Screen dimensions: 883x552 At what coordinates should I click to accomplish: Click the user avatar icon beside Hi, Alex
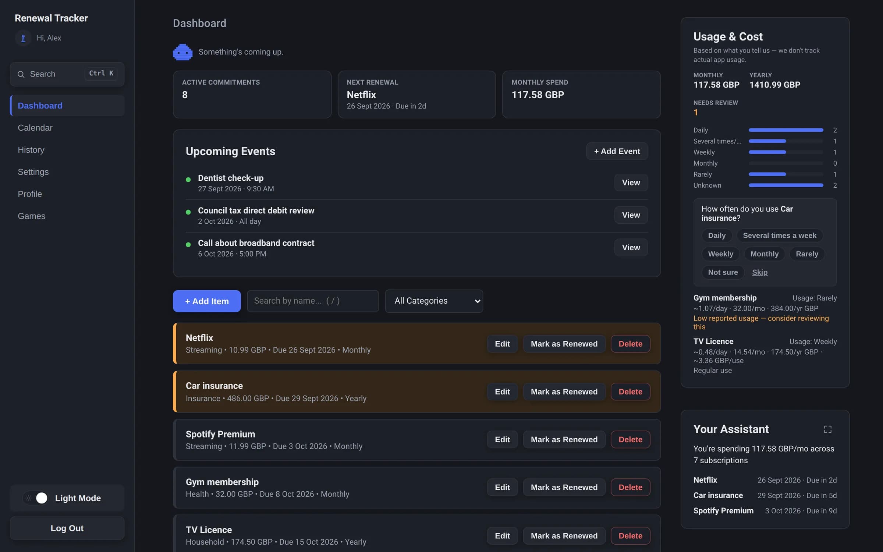(x=23, y=38)
